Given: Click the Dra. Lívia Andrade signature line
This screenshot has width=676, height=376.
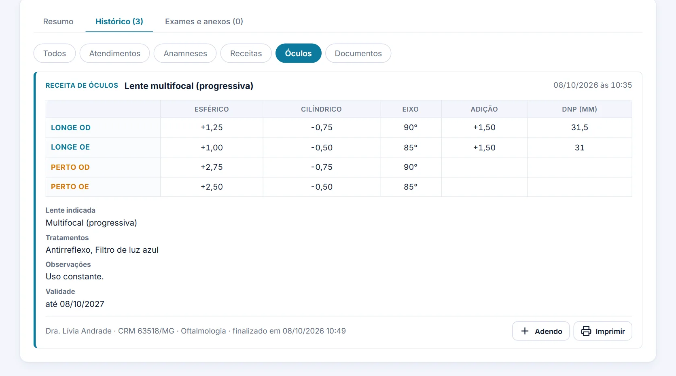Looking at the screenshot, I should (x=196, y=331).
